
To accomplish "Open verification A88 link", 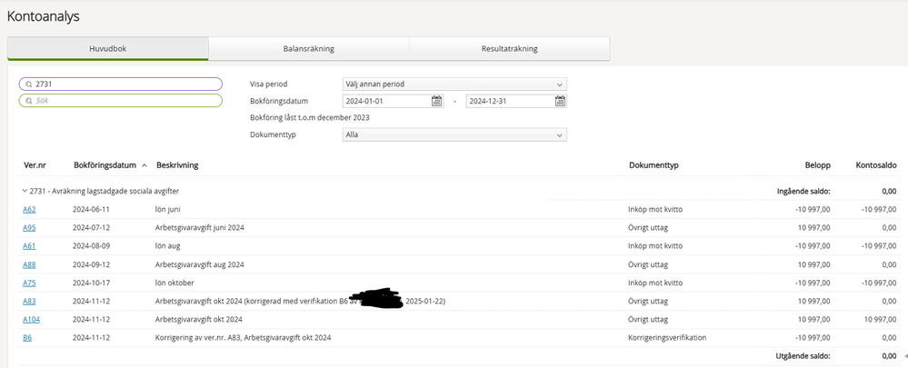I will (x=29, y=264).
